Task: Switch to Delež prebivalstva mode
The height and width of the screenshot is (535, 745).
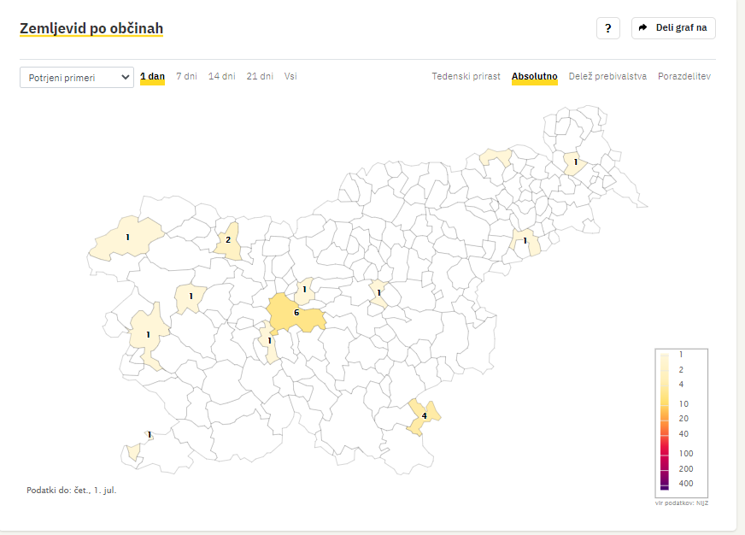Action: [x=607, y=76]
